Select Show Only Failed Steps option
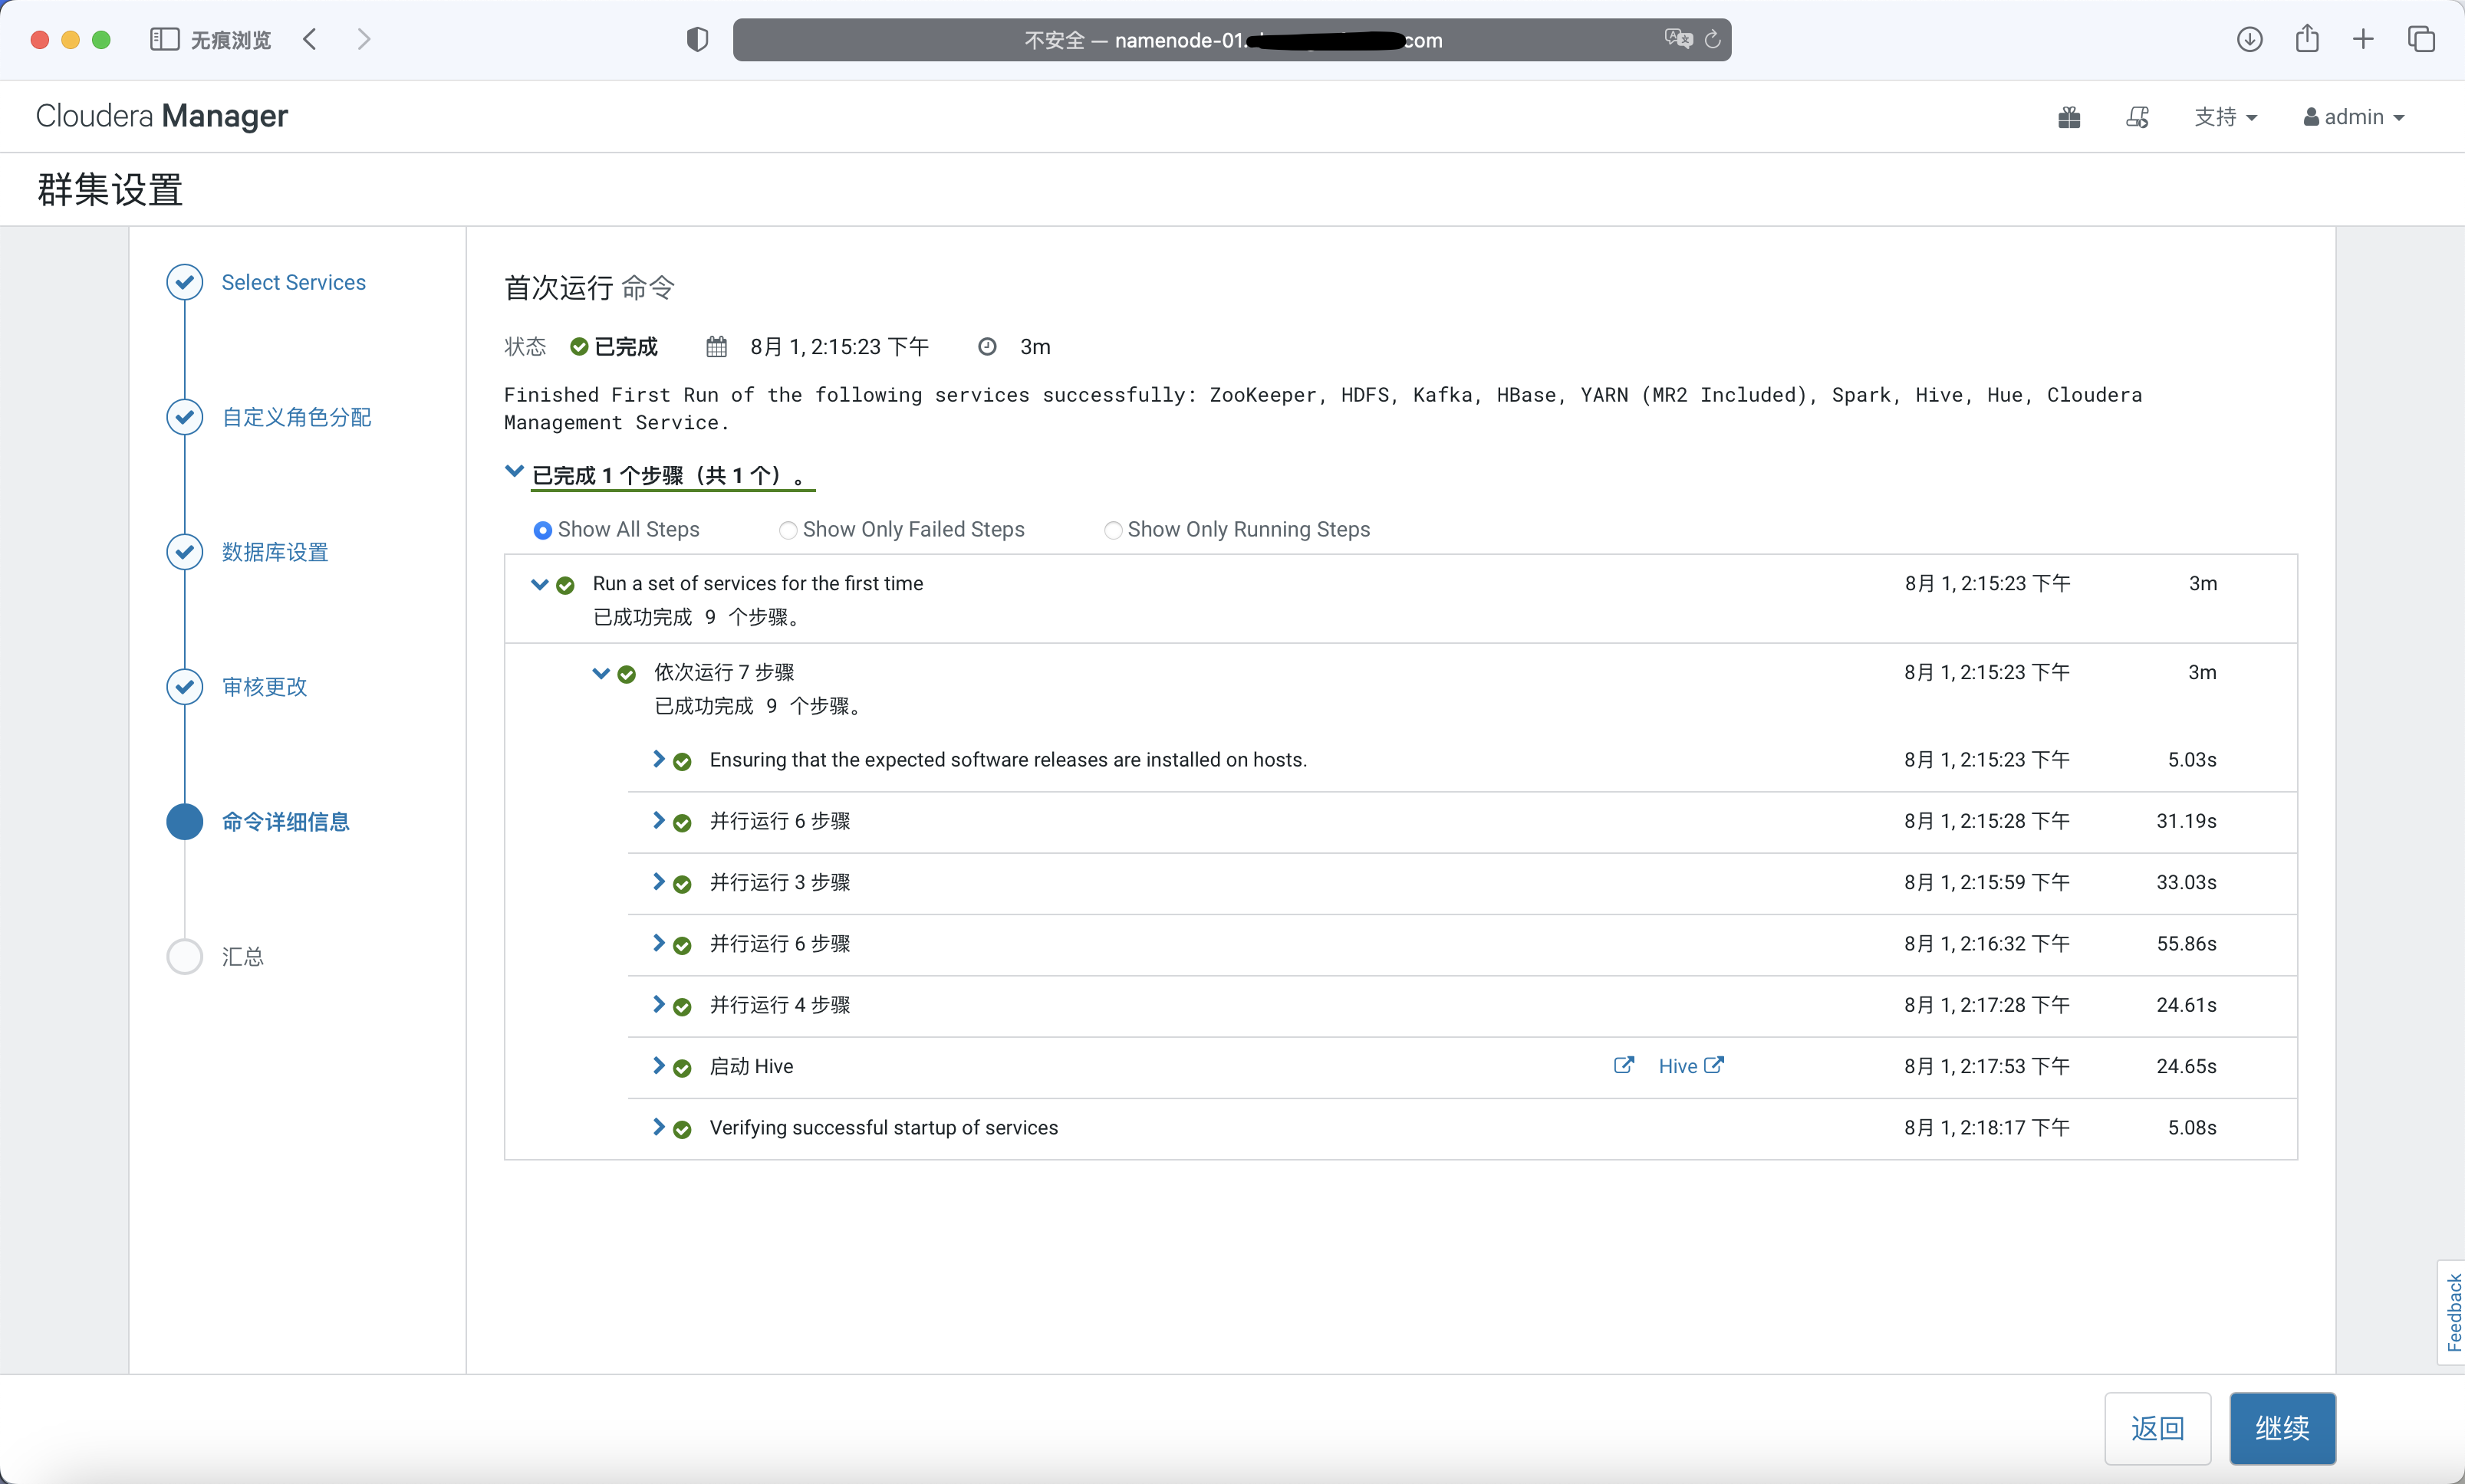Image resolution: width=2465 pixels, height=1484 pixels. 788,530
